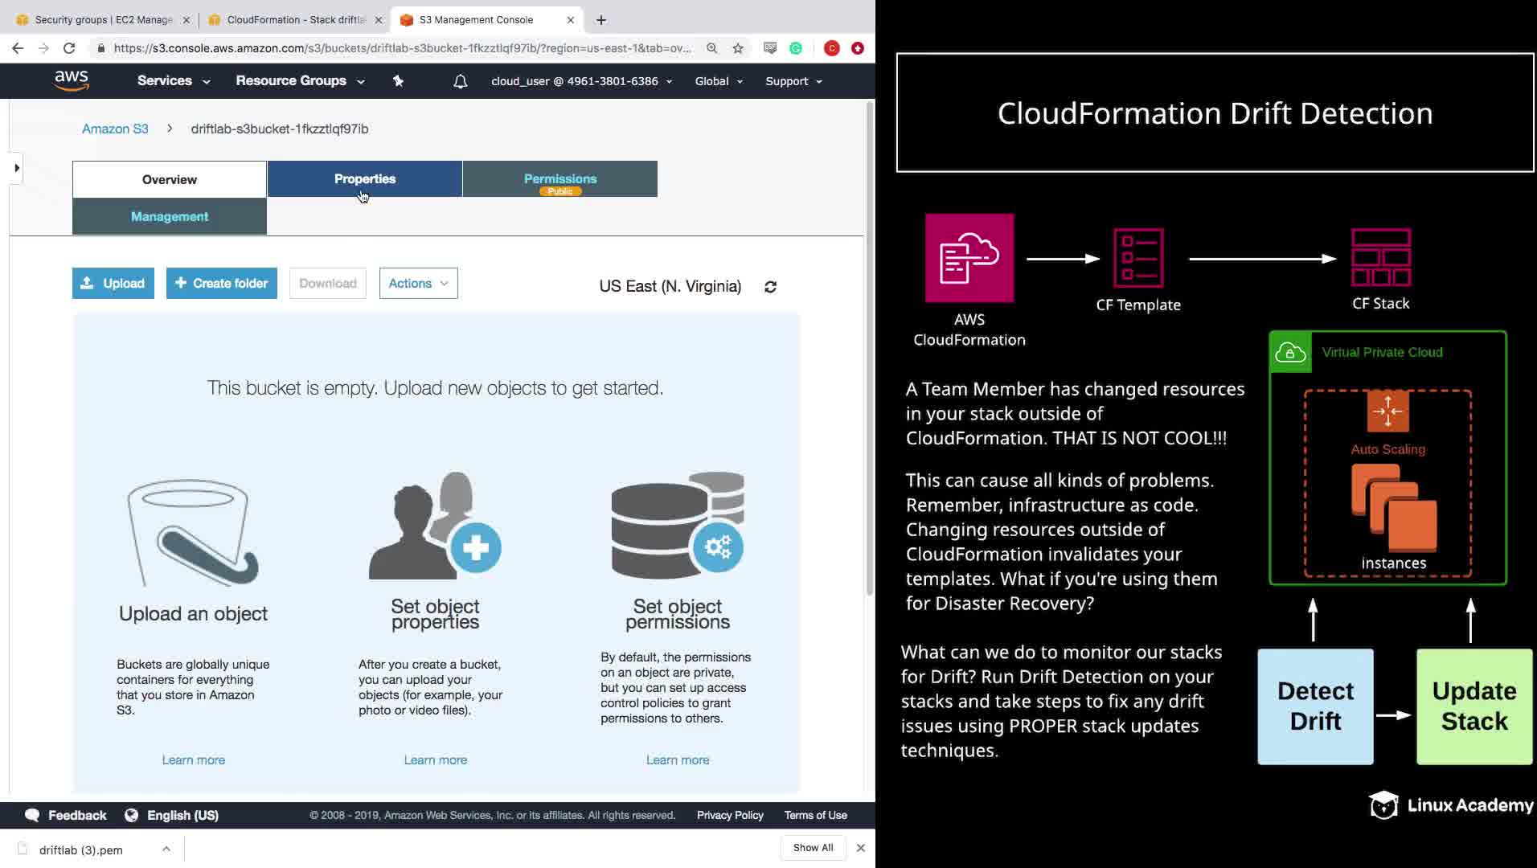This screenshot has width=1537, height=868.
Task: Click the monitor-shaped extension icon in toolbar
Action: coord(770,48)
